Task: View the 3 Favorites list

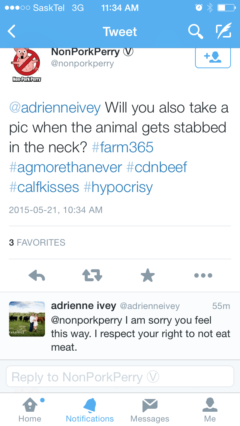Action: (x=37, y=243)
